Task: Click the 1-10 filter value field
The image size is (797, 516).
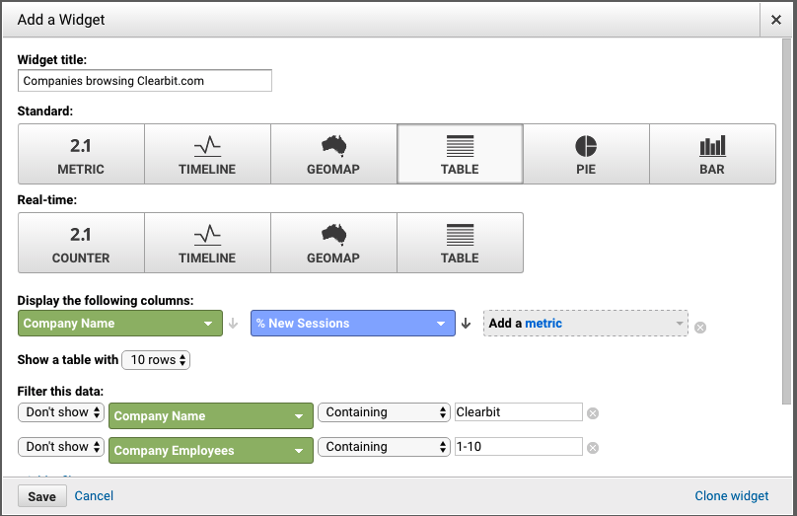Action: (x=519, y=447)
